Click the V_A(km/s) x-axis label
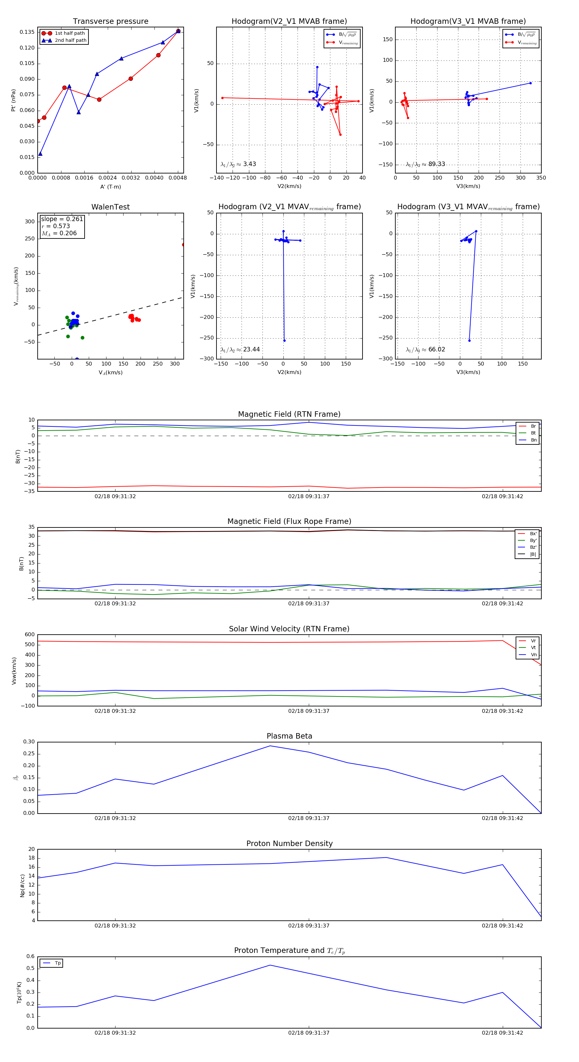This screenshot has height=1062, width=579. tap(110, 372)
